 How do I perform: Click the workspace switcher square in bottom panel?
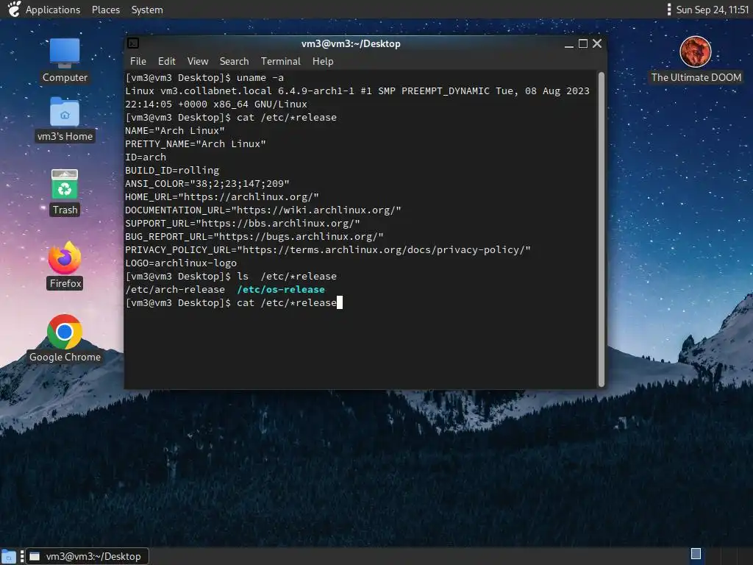pyautogui.click(x=696, y=553)
